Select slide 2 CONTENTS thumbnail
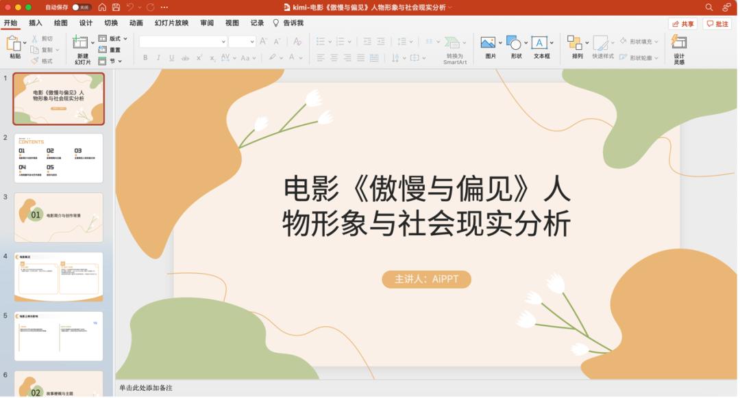This screenshot has height=398, width=740. coord(58,158)
